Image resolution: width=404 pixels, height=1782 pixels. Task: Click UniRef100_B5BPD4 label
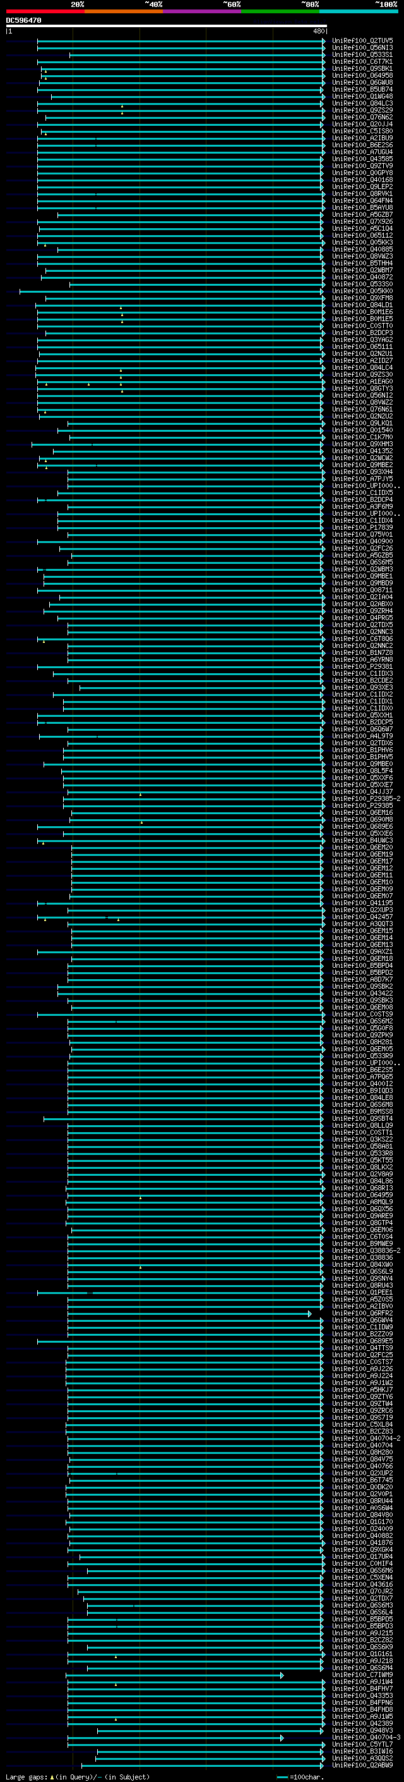point(362,965)
